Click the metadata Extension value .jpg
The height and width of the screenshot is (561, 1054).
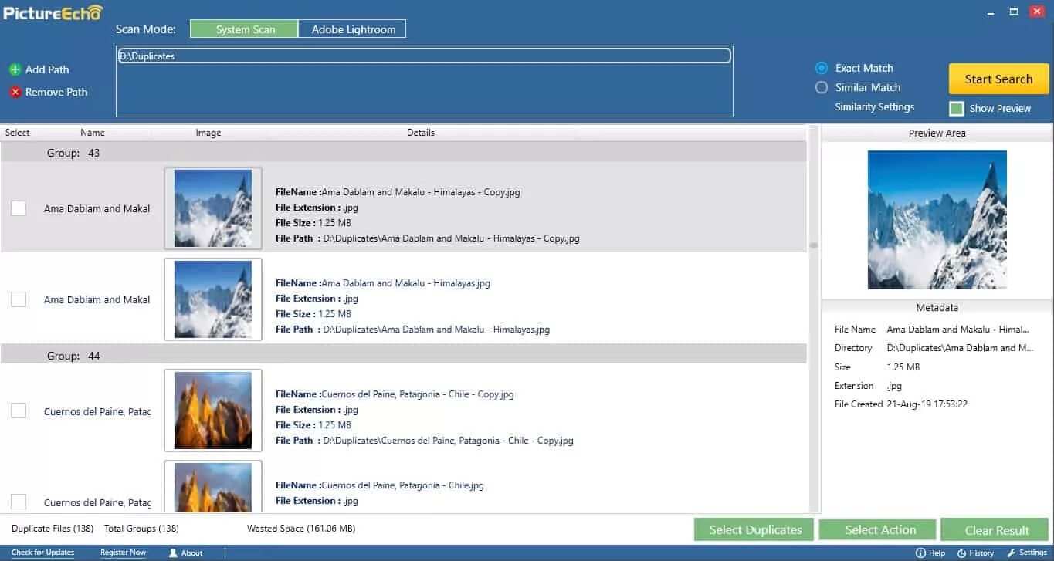(894, 386)
